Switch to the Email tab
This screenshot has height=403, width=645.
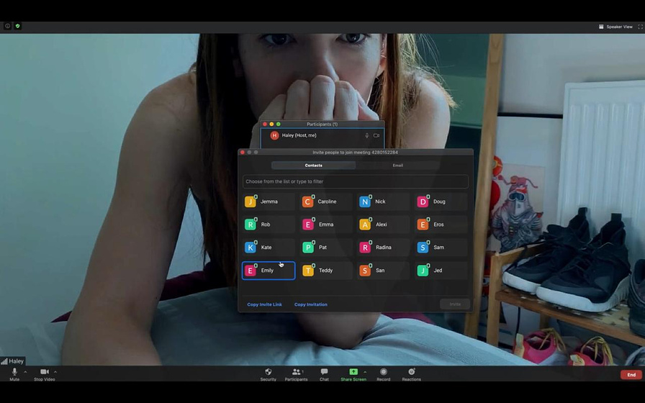pos(397,166)
